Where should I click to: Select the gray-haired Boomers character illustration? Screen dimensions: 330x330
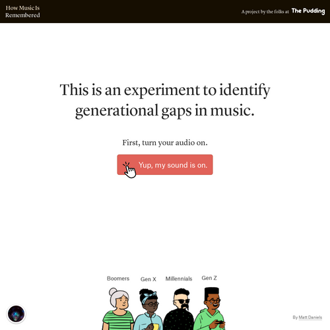[x=118, y=309]
